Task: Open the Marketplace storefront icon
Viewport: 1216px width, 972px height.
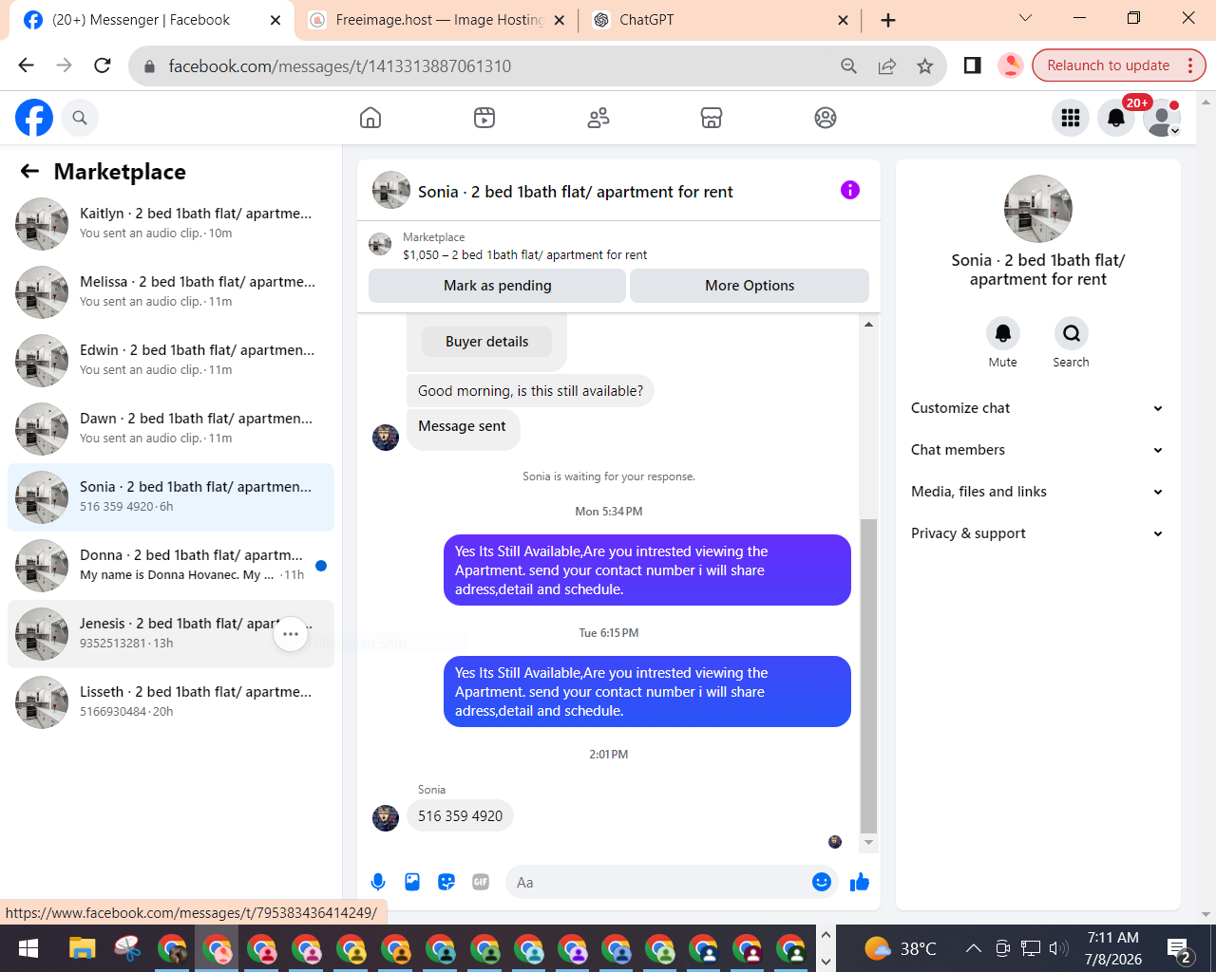Action: [x=712, y=118]
